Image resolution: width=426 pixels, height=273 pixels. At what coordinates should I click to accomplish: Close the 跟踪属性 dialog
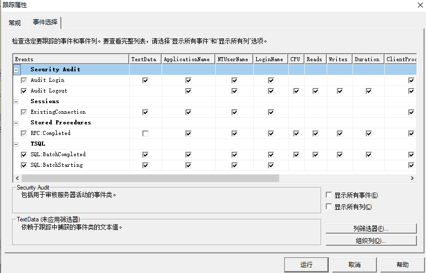pos(420,5)
